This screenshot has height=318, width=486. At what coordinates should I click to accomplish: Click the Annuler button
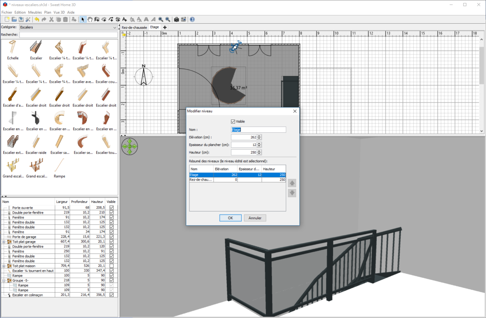pyautogui.click(x=255, y=218)
